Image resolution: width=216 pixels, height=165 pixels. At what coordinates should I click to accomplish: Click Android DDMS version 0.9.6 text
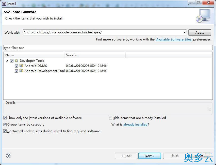click(x=86, y=66)
